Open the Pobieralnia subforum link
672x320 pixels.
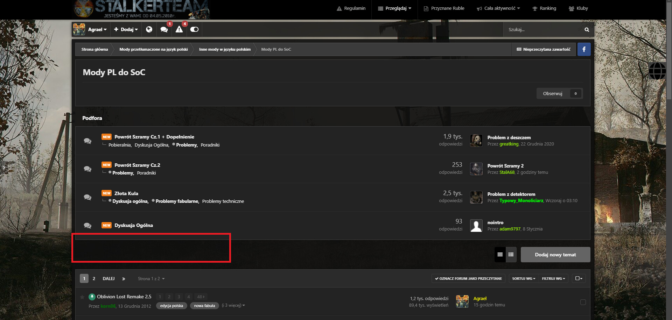(x=120, y=145)
